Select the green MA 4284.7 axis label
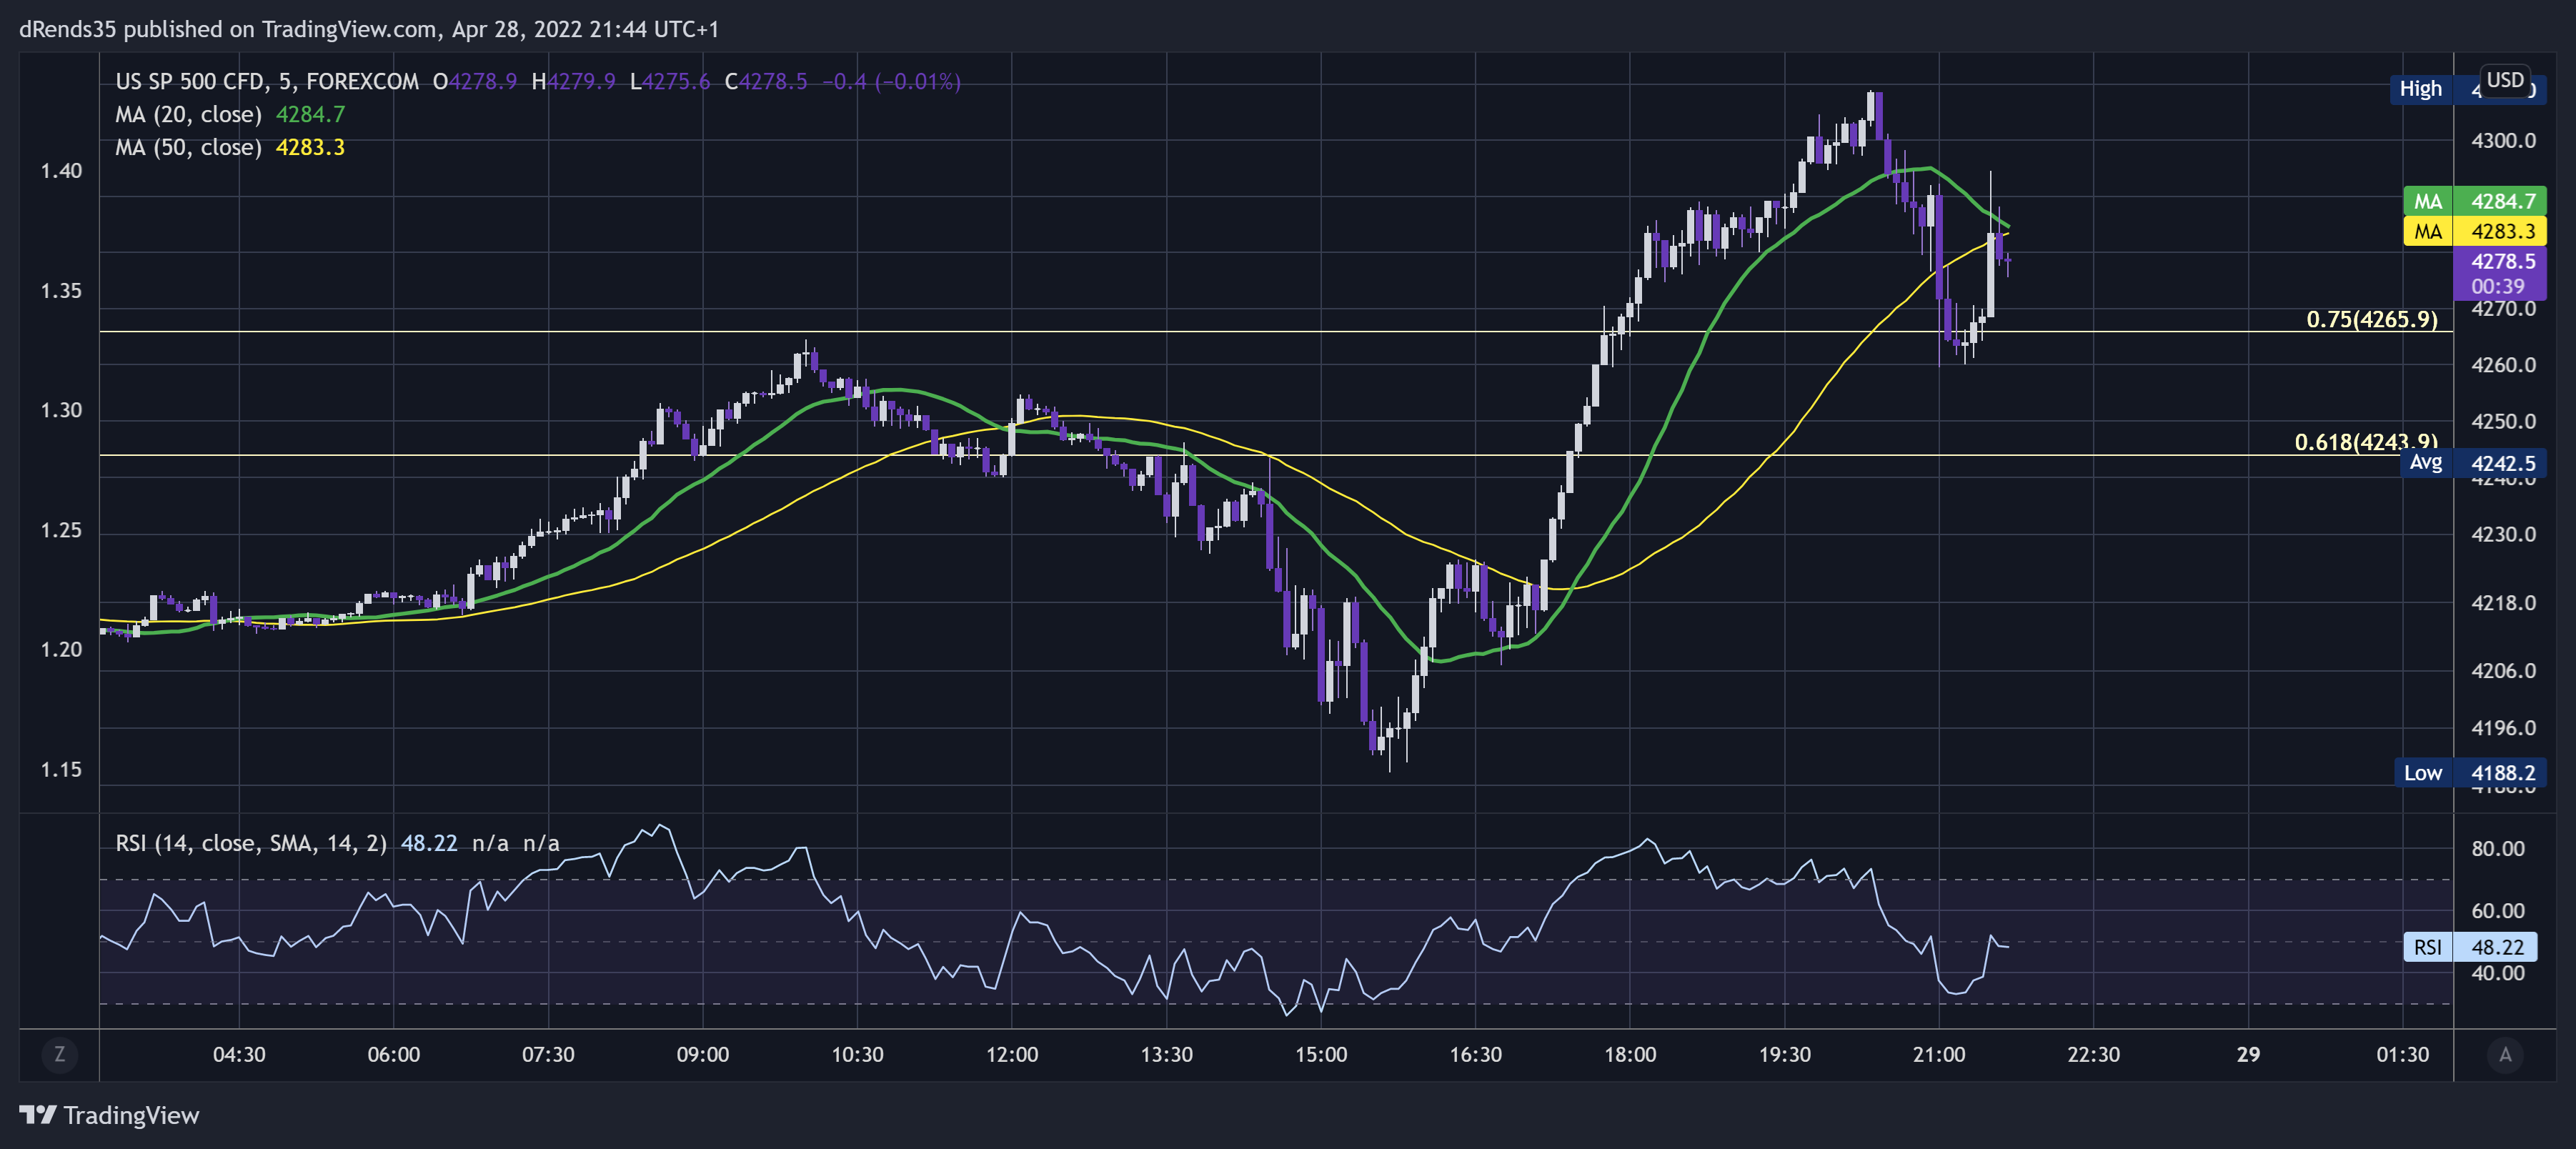The height and width of the screenshot is (1149, 2576). click(2475, 201)
